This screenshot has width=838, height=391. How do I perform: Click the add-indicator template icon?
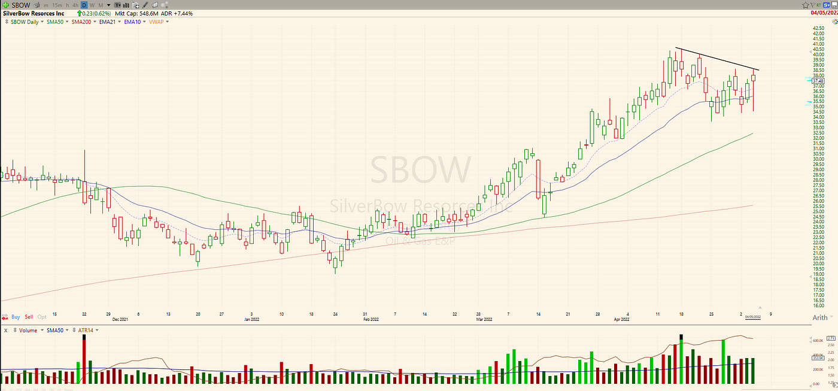click(x=135, y=5)
